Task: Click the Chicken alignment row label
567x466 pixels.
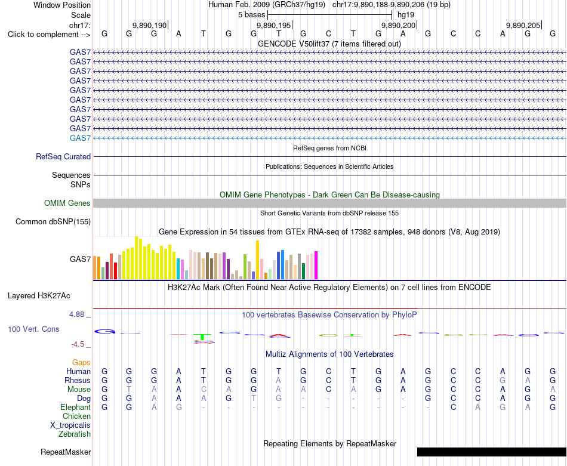Action: click(76, 416)
